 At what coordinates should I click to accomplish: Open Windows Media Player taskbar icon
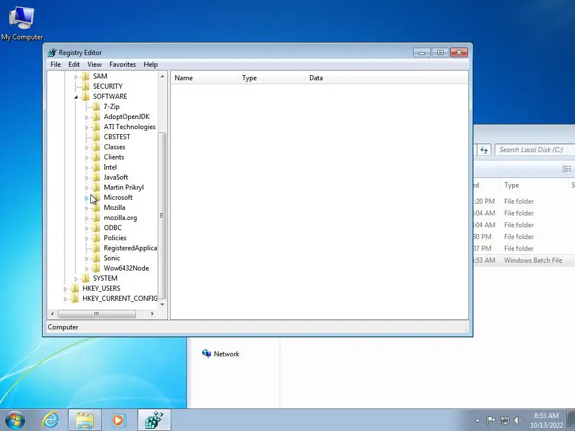coord(119,420)
